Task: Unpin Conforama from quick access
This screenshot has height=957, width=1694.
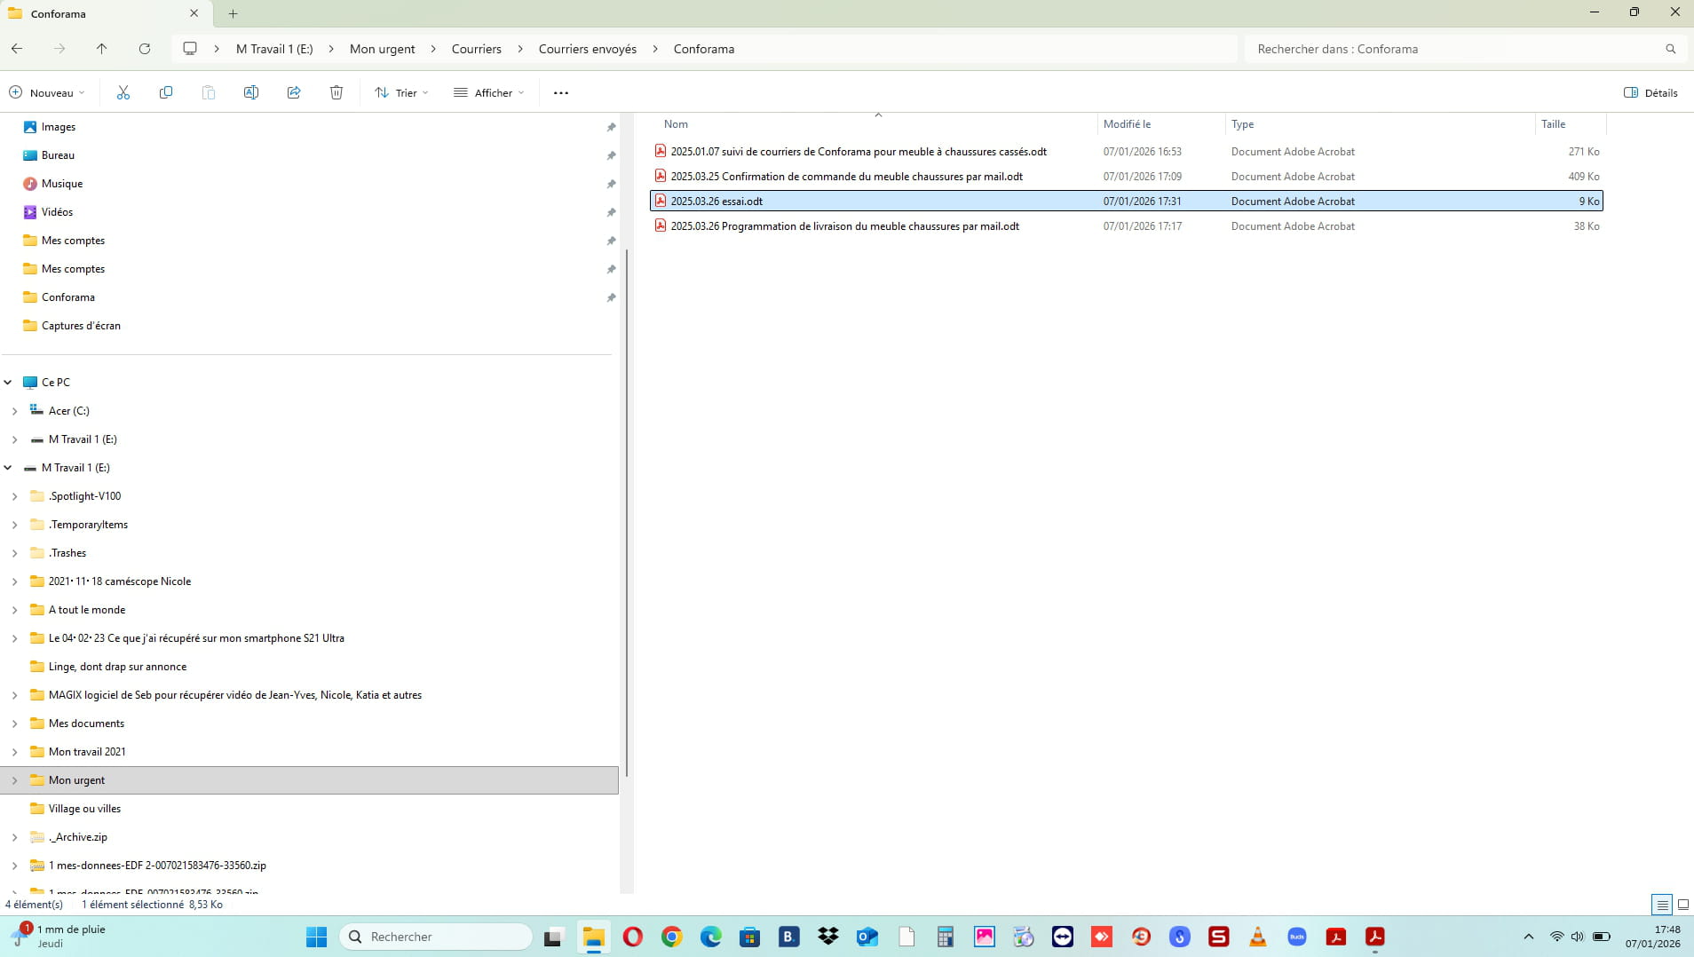Action: 611,297
